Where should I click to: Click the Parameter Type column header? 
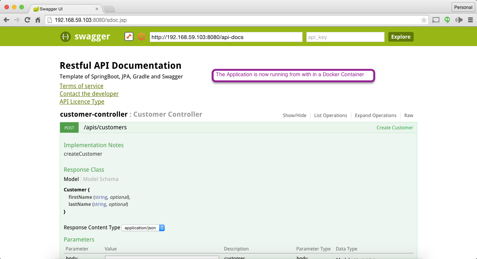click(x=313, y=249)
